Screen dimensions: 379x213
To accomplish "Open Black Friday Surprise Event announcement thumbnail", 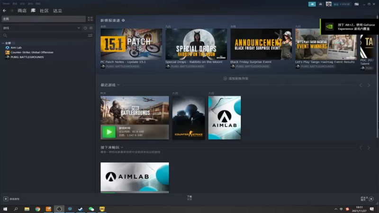I will (x=261, y=44).
